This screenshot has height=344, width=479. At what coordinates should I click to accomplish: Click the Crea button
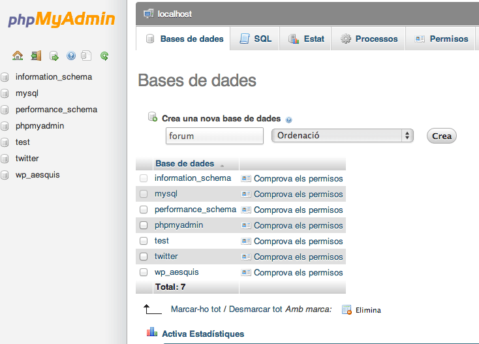pos(442,136)
